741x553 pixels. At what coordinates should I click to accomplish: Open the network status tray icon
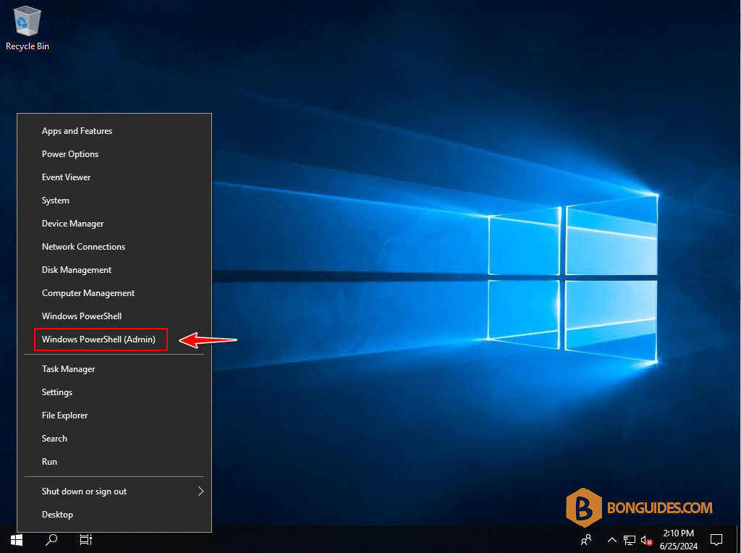click(x=629, y=539)
